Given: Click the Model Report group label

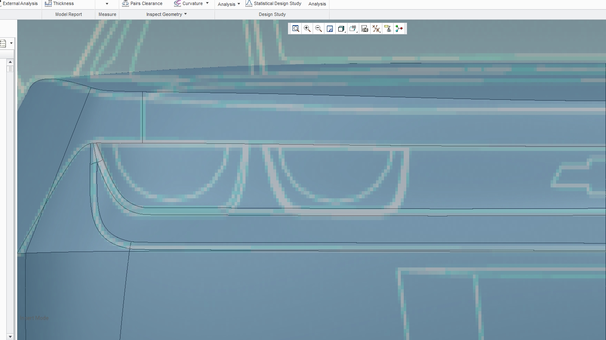Looking at the screenshot, I should point(69,14).
